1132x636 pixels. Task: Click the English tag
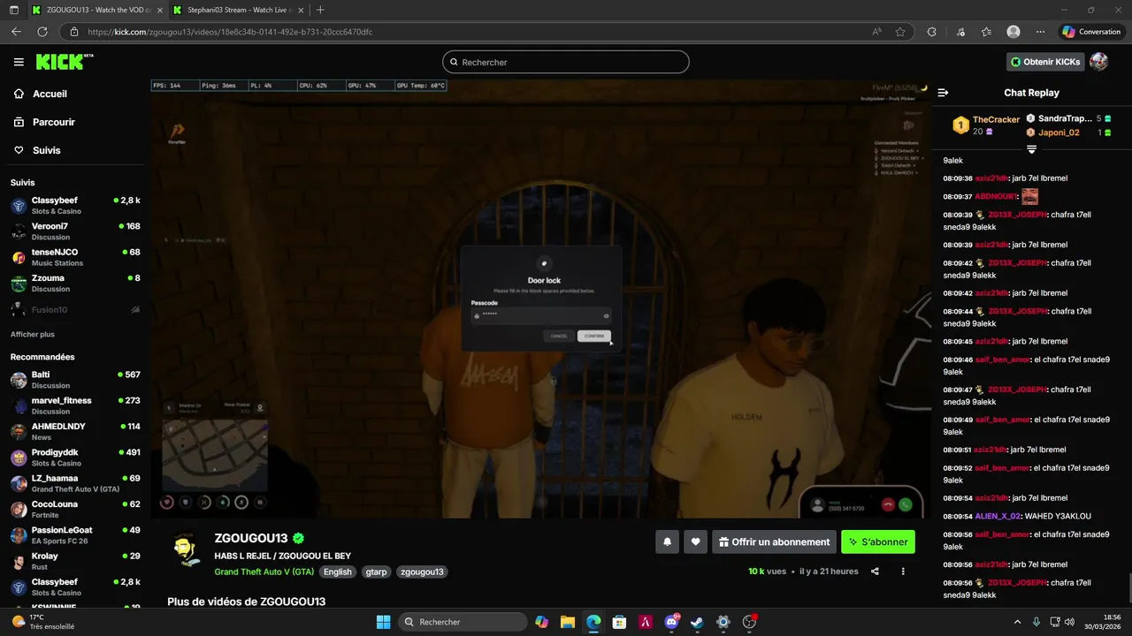(x=337, y=572)
